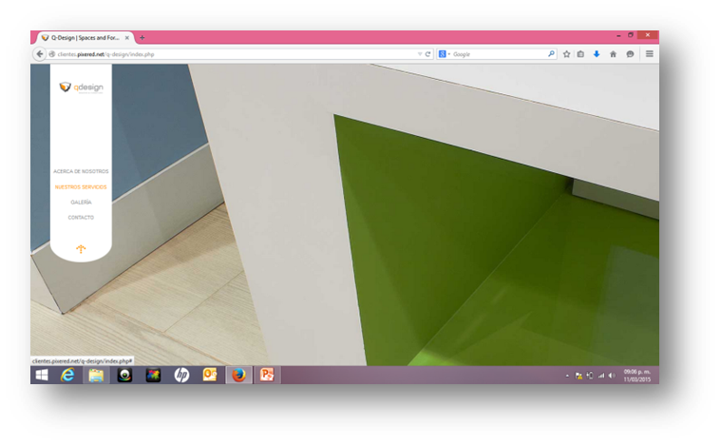Open the Nuestros Servicios menu item
The image size is (721, 446).
click(81, 187)
